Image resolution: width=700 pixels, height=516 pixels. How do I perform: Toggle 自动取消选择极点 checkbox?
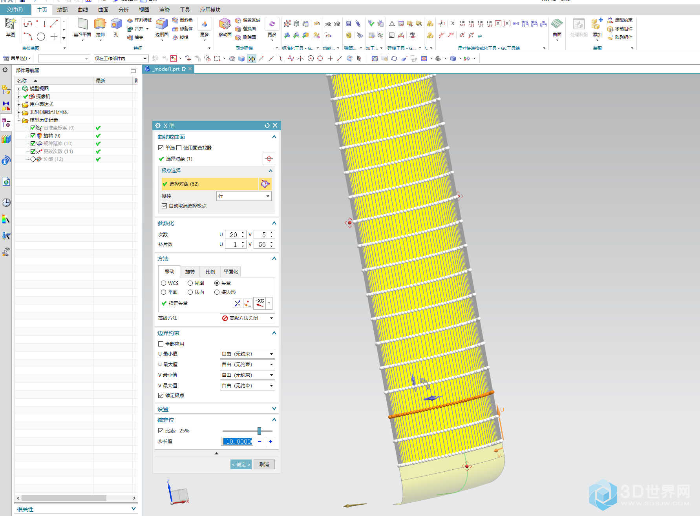164,206
